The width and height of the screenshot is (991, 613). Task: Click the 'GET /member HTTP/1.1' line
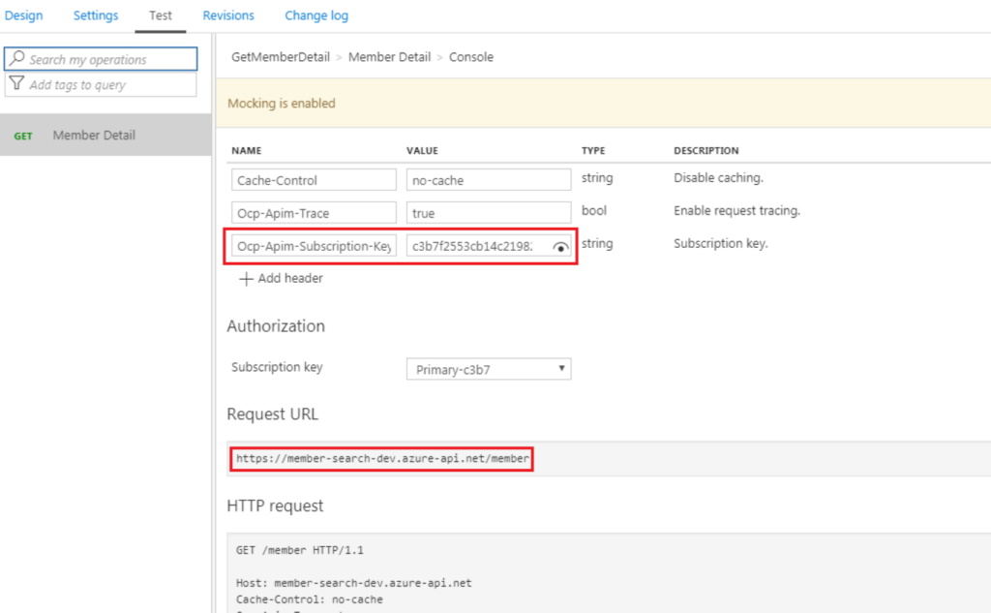[300, 550]
